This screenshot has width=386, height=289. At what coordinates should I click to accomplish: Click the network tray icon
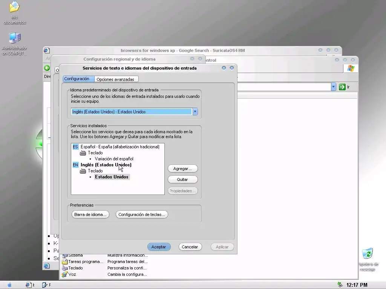(x=340, y=285)
